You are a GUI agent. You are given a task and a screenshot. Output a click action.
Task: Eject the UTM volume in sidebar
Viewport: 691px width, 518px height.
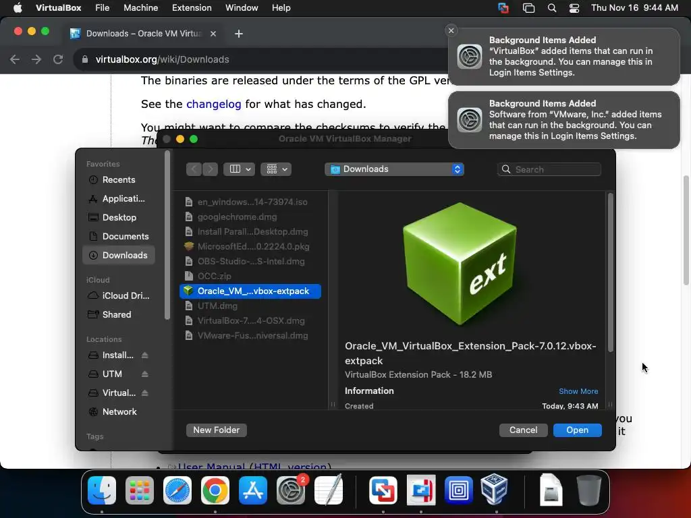click(x=145, y=374)
